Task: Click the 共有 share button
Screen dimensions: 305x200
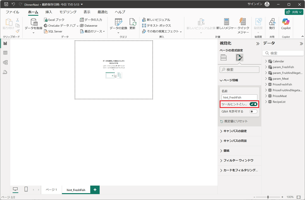Action: [294, 12]
